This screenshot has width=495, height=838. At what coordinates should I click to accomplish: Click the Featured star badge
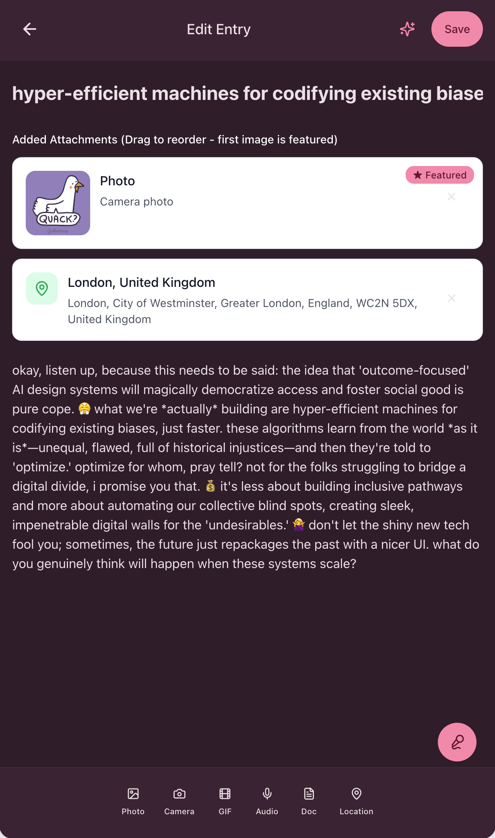click(x=439, y=175)
